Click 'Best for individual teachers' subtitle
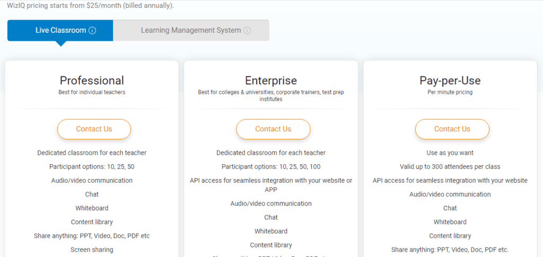Screen dimensions: 543x257 (92, 92)
